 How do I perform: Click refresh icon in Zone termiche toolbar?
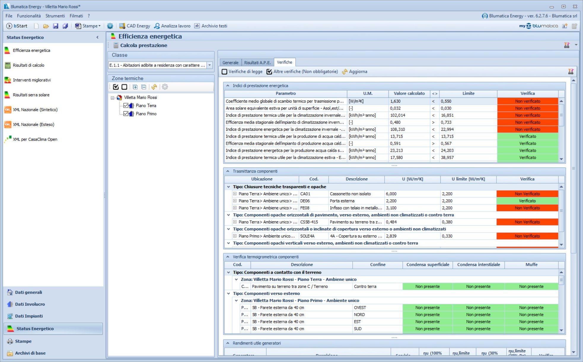154,87
